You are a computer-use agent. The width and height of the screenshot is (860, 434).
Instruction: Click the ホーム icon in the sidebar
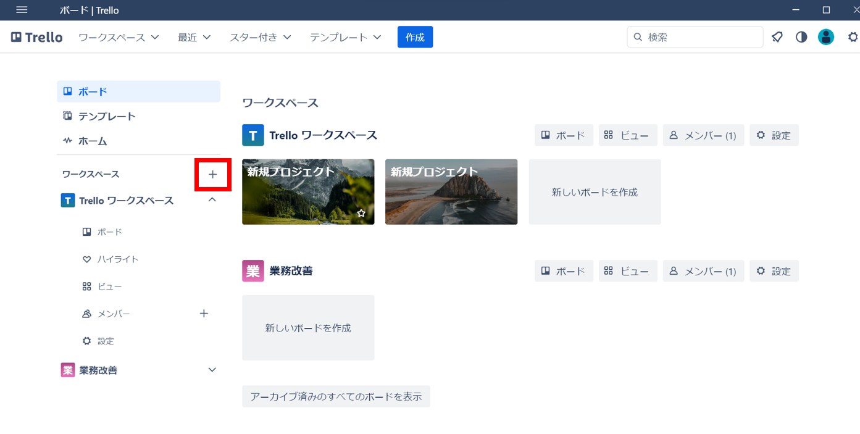(x=67, y=140)
